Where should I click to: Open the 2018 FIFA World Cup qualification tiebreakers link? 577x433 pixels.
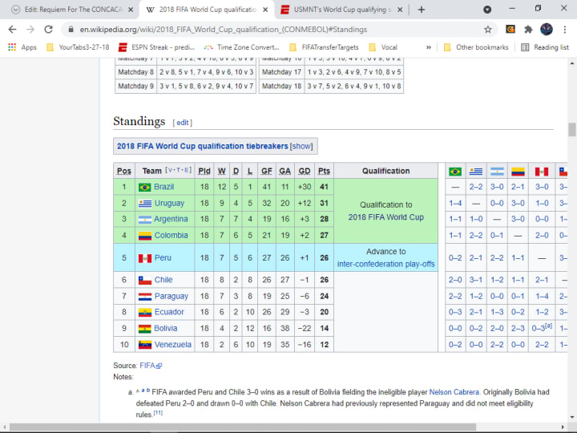point(203,146)
